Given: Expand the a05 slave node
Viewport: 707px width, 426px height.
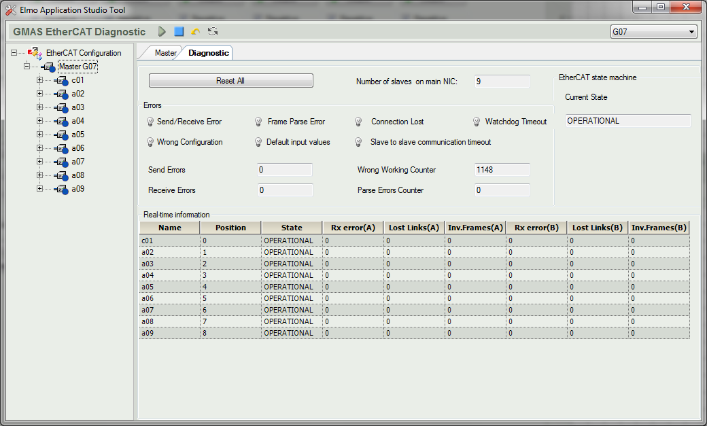Looking at the screenshot, I should [39, 135].
